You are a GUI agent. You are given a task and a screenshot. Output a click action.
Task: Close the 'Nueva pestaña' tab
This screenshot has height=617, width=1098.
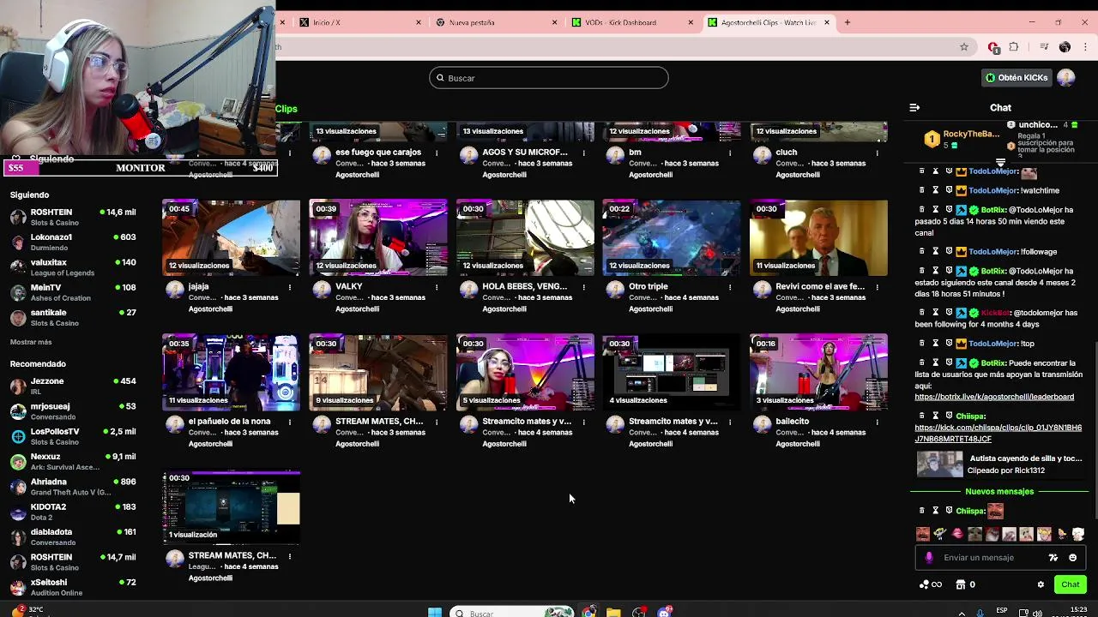[555, 22]
